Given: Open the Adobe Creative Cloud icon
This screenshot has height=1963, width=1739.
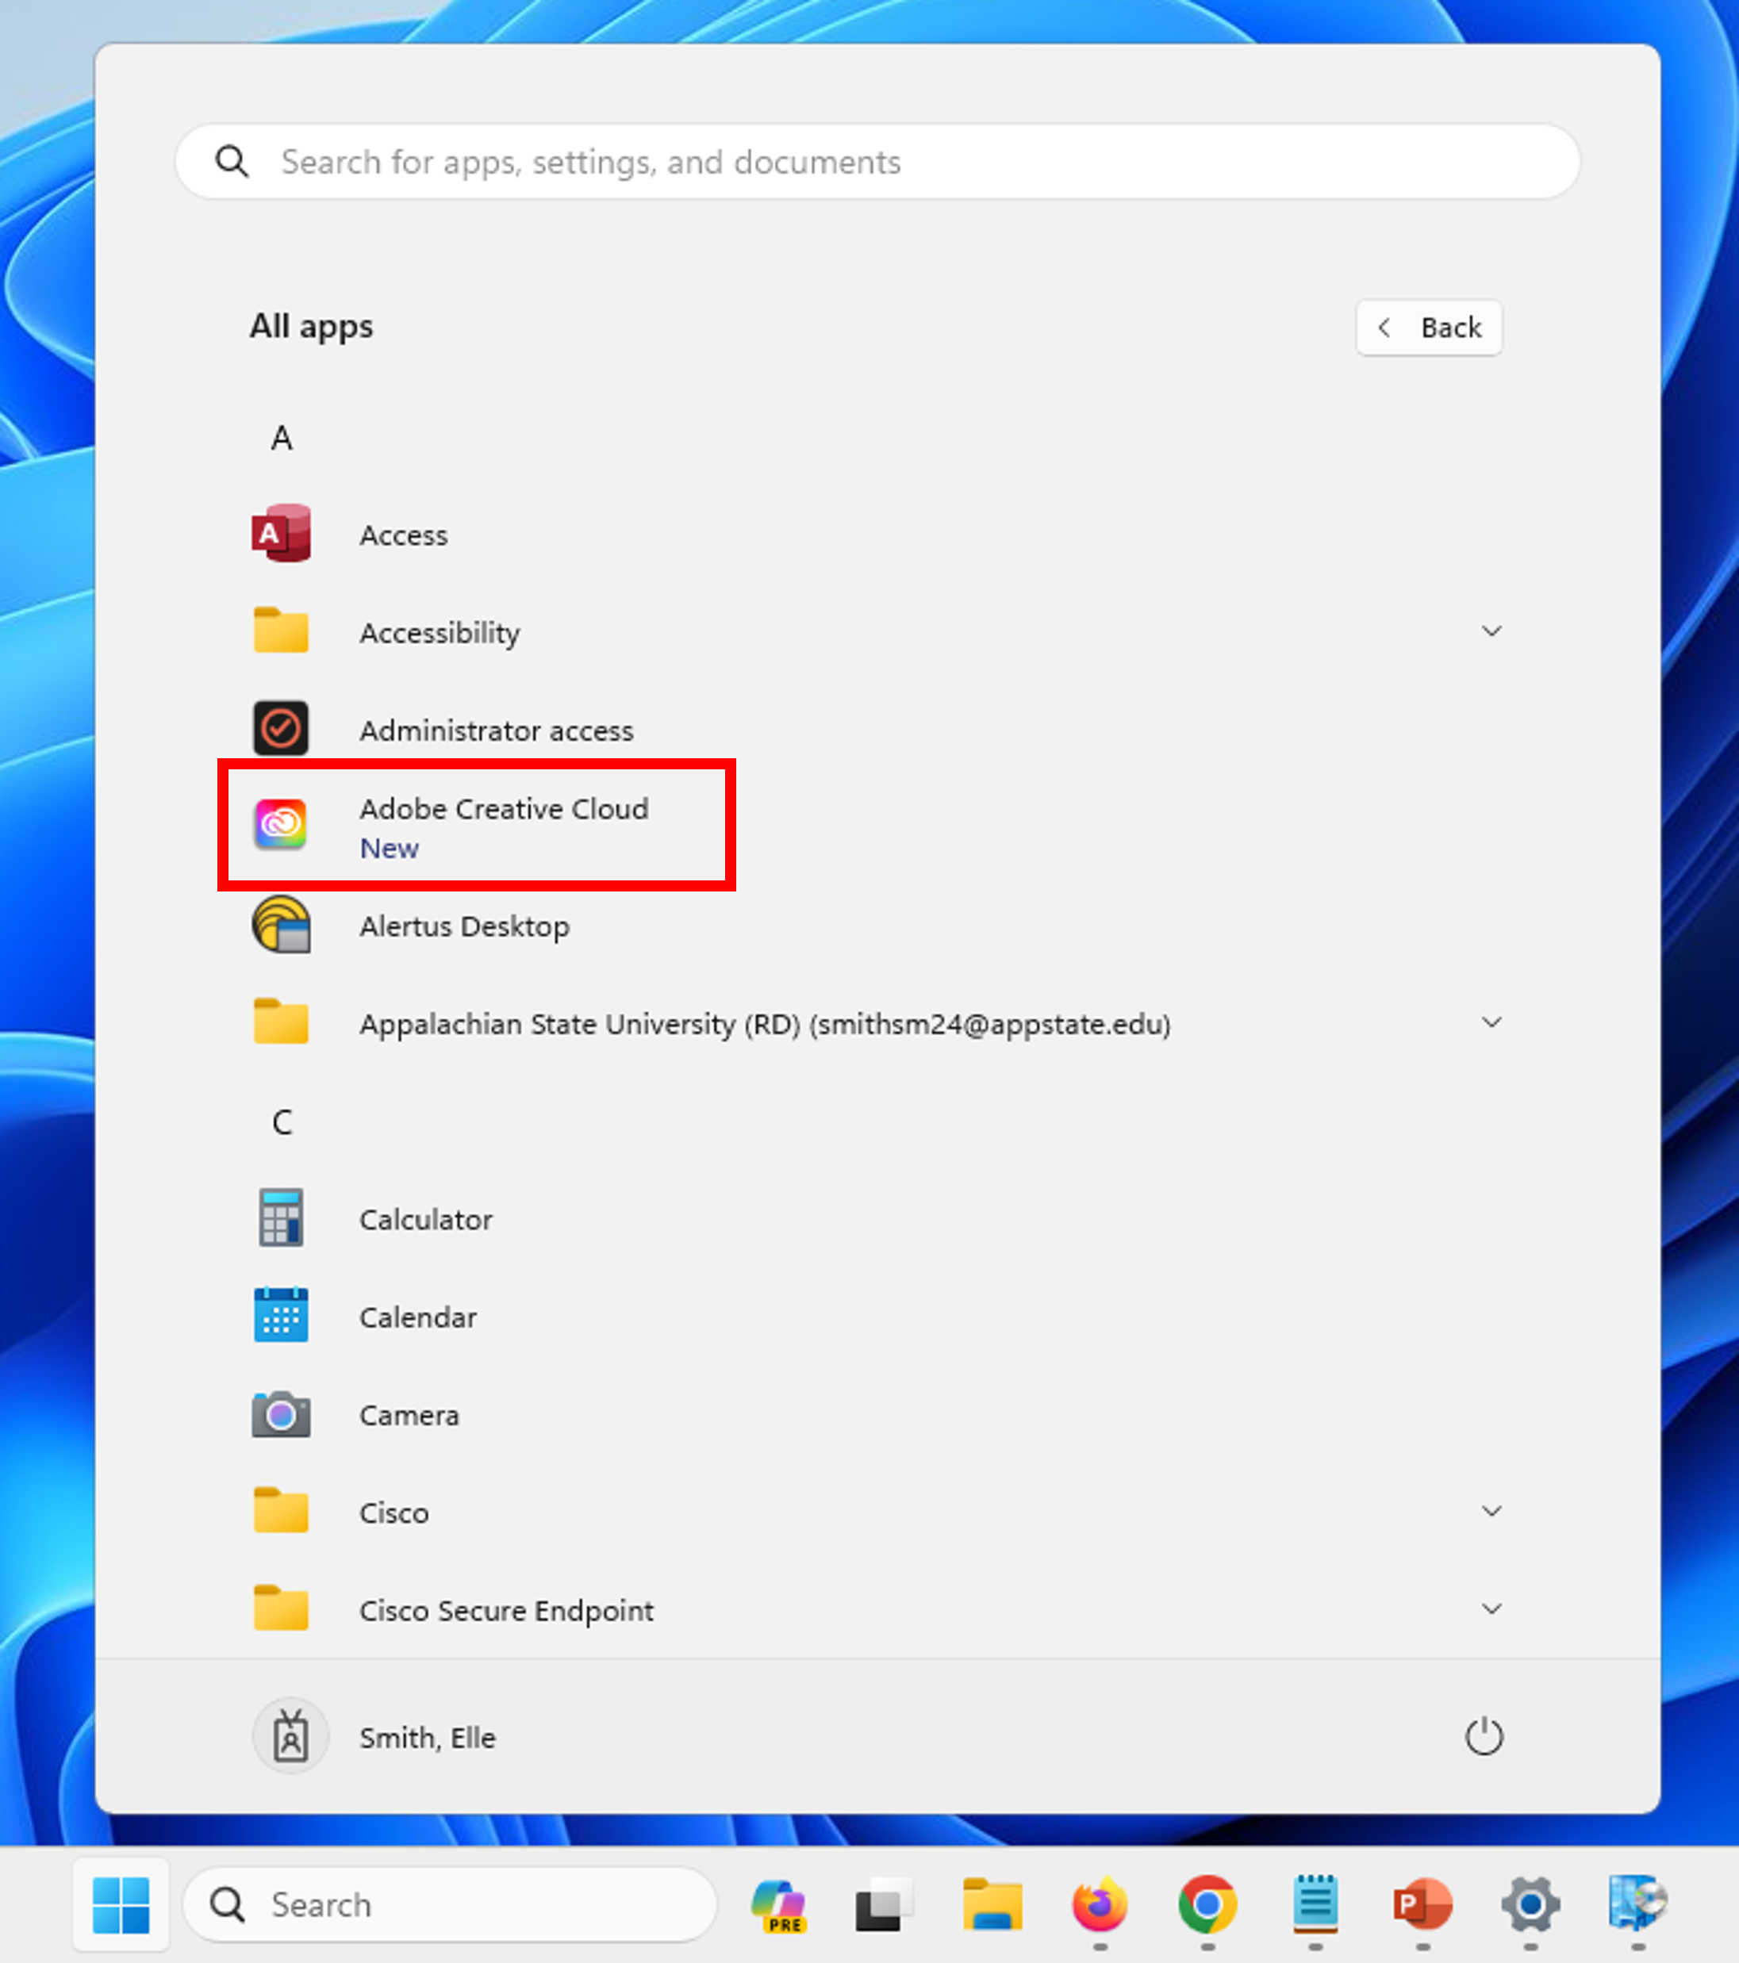Looking at the screenshot, I should [x=281, y=824].
